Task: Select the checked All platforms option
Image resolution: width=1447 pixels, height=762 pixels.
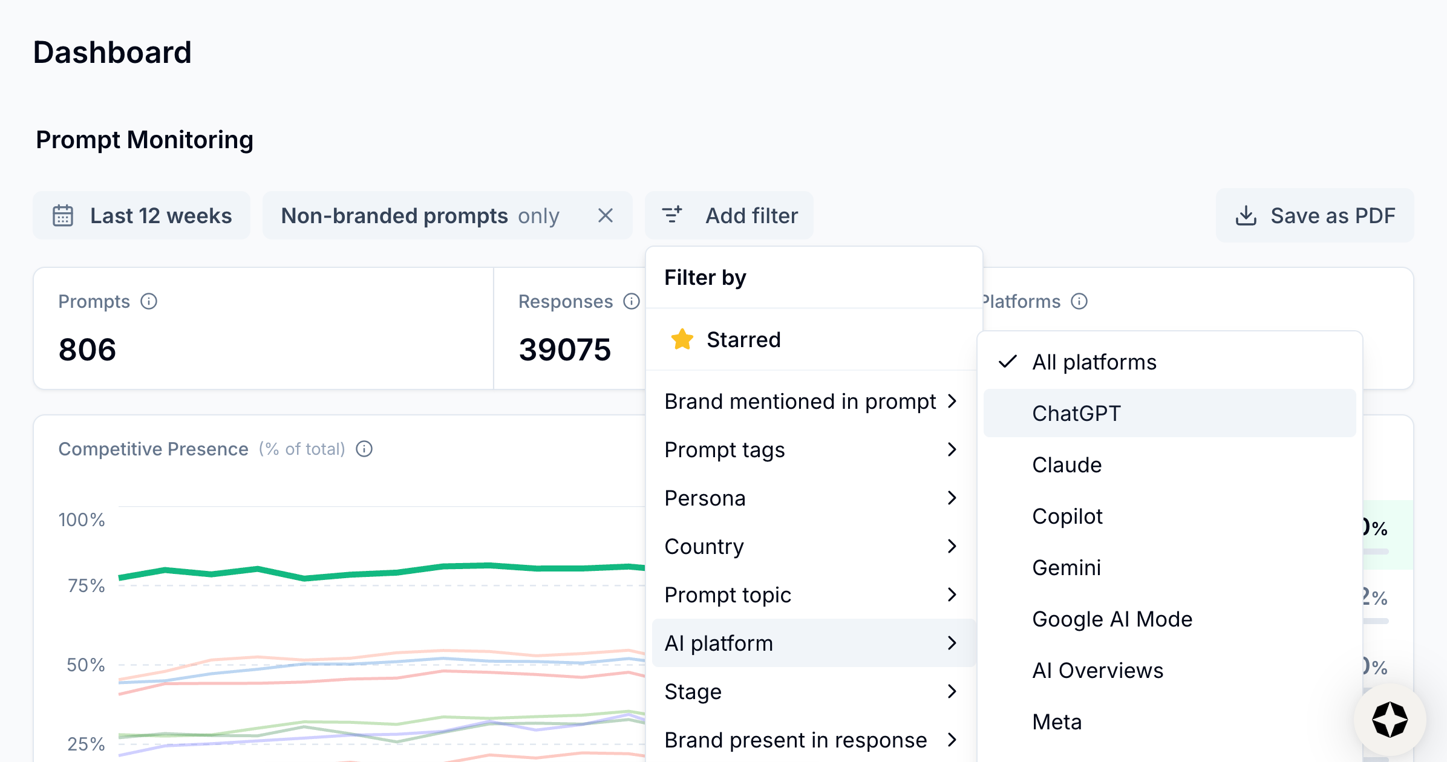Action: pos(1094,362)
